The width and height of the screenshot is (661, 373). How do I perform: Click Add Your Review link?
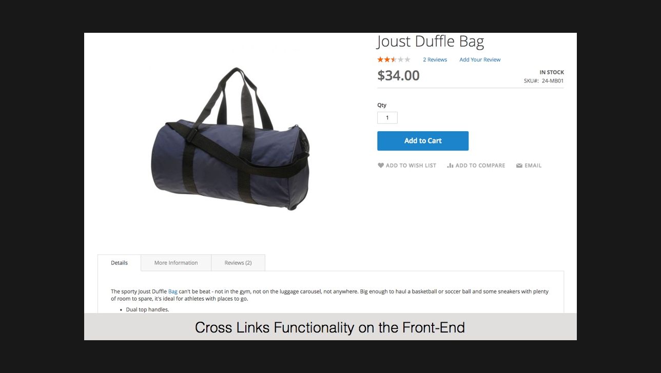[x=480, y=60]
